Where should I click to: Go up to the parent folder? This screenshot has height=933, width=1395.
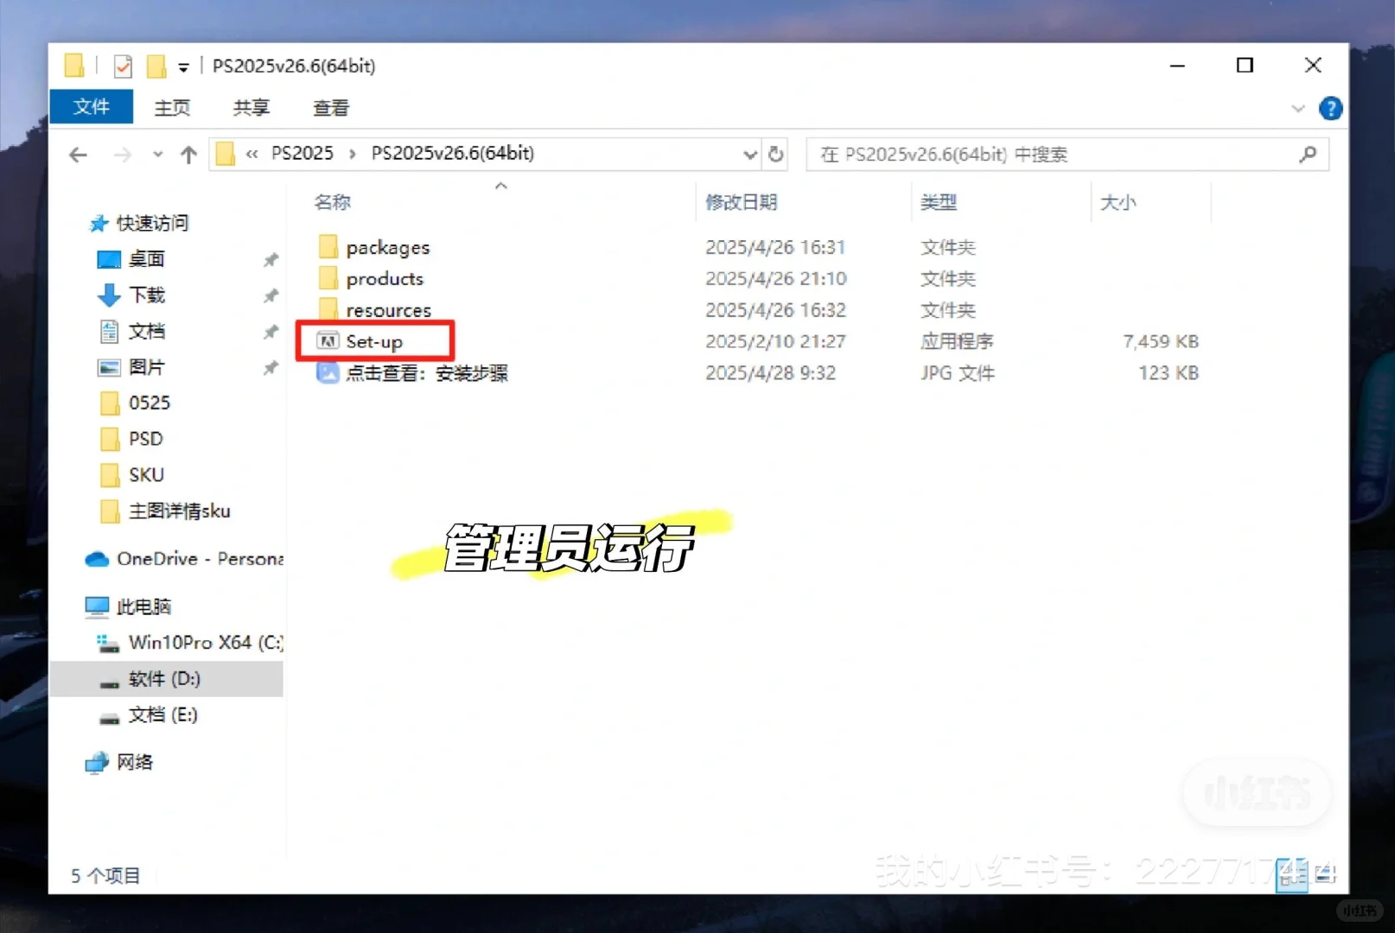pyautogui.click(x=188, y=154)
